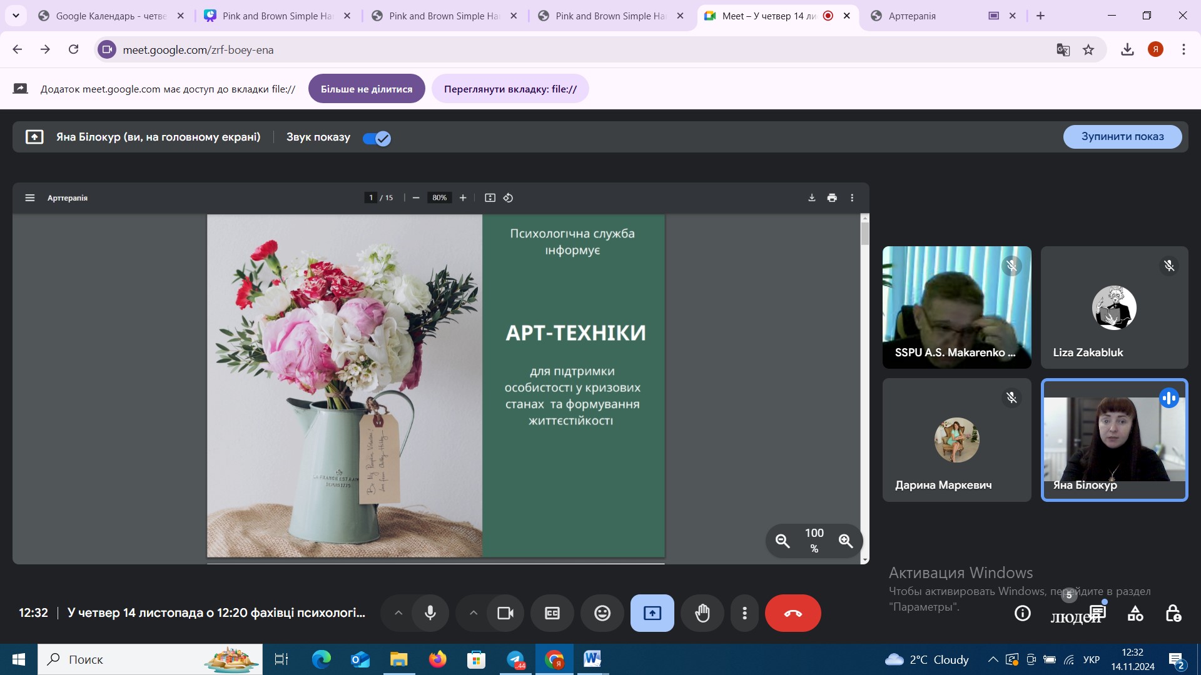Switch to the Арттерапія browser tab

[911, 16]
